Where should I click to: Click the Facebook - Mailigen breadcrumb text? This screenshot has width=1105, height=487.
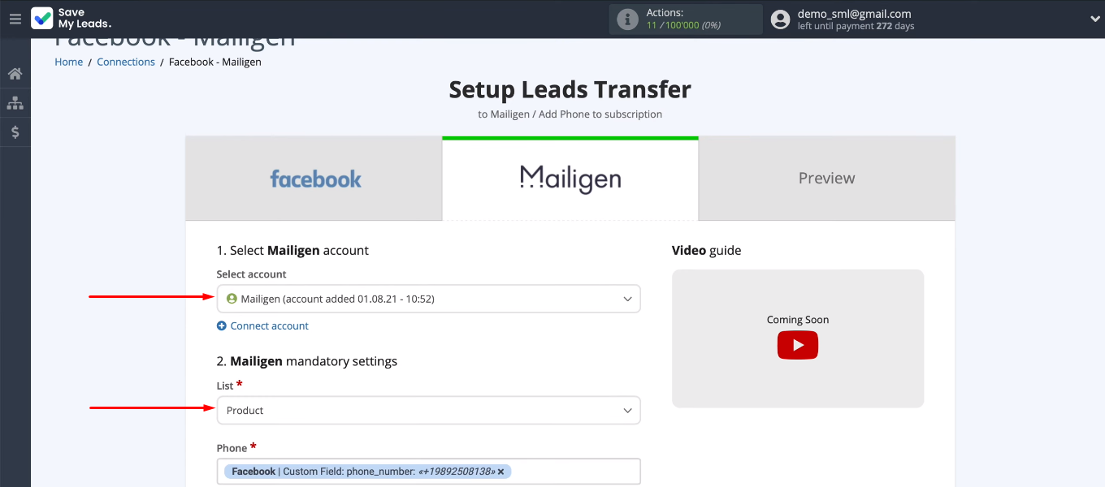click(x=215, y=62)
